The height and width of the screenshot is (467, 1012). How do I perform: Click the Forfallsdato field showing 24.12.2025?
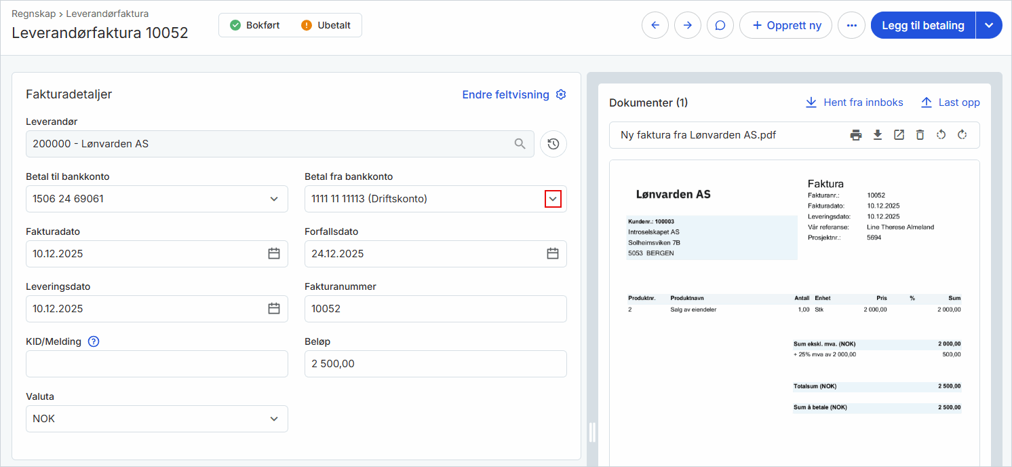435,254
